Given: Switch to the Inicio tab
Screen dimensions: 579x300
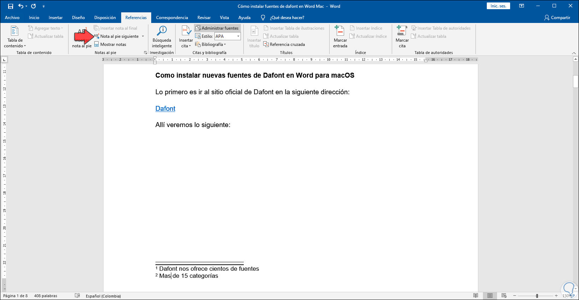Looking at the screenshot, I should (34, 18).
